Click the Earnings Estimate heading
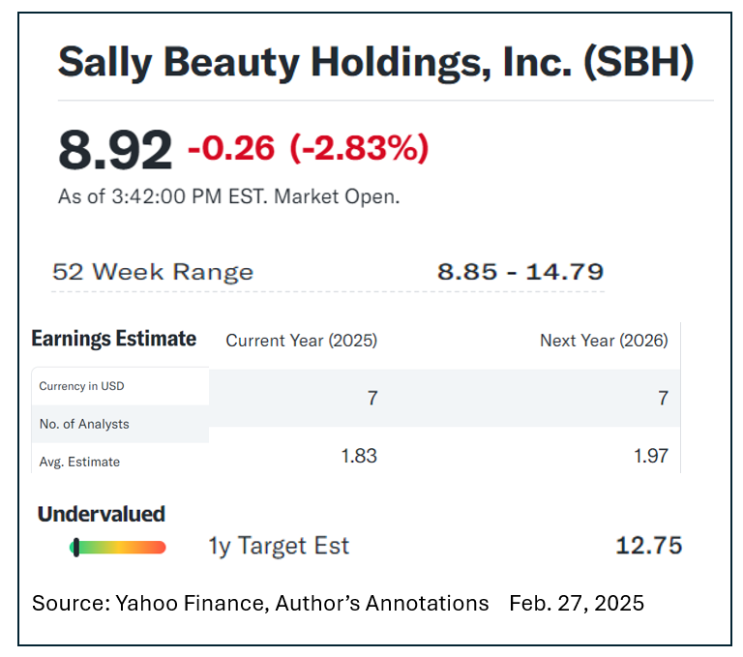The image size is (743, 657). (x=114, y=339)
